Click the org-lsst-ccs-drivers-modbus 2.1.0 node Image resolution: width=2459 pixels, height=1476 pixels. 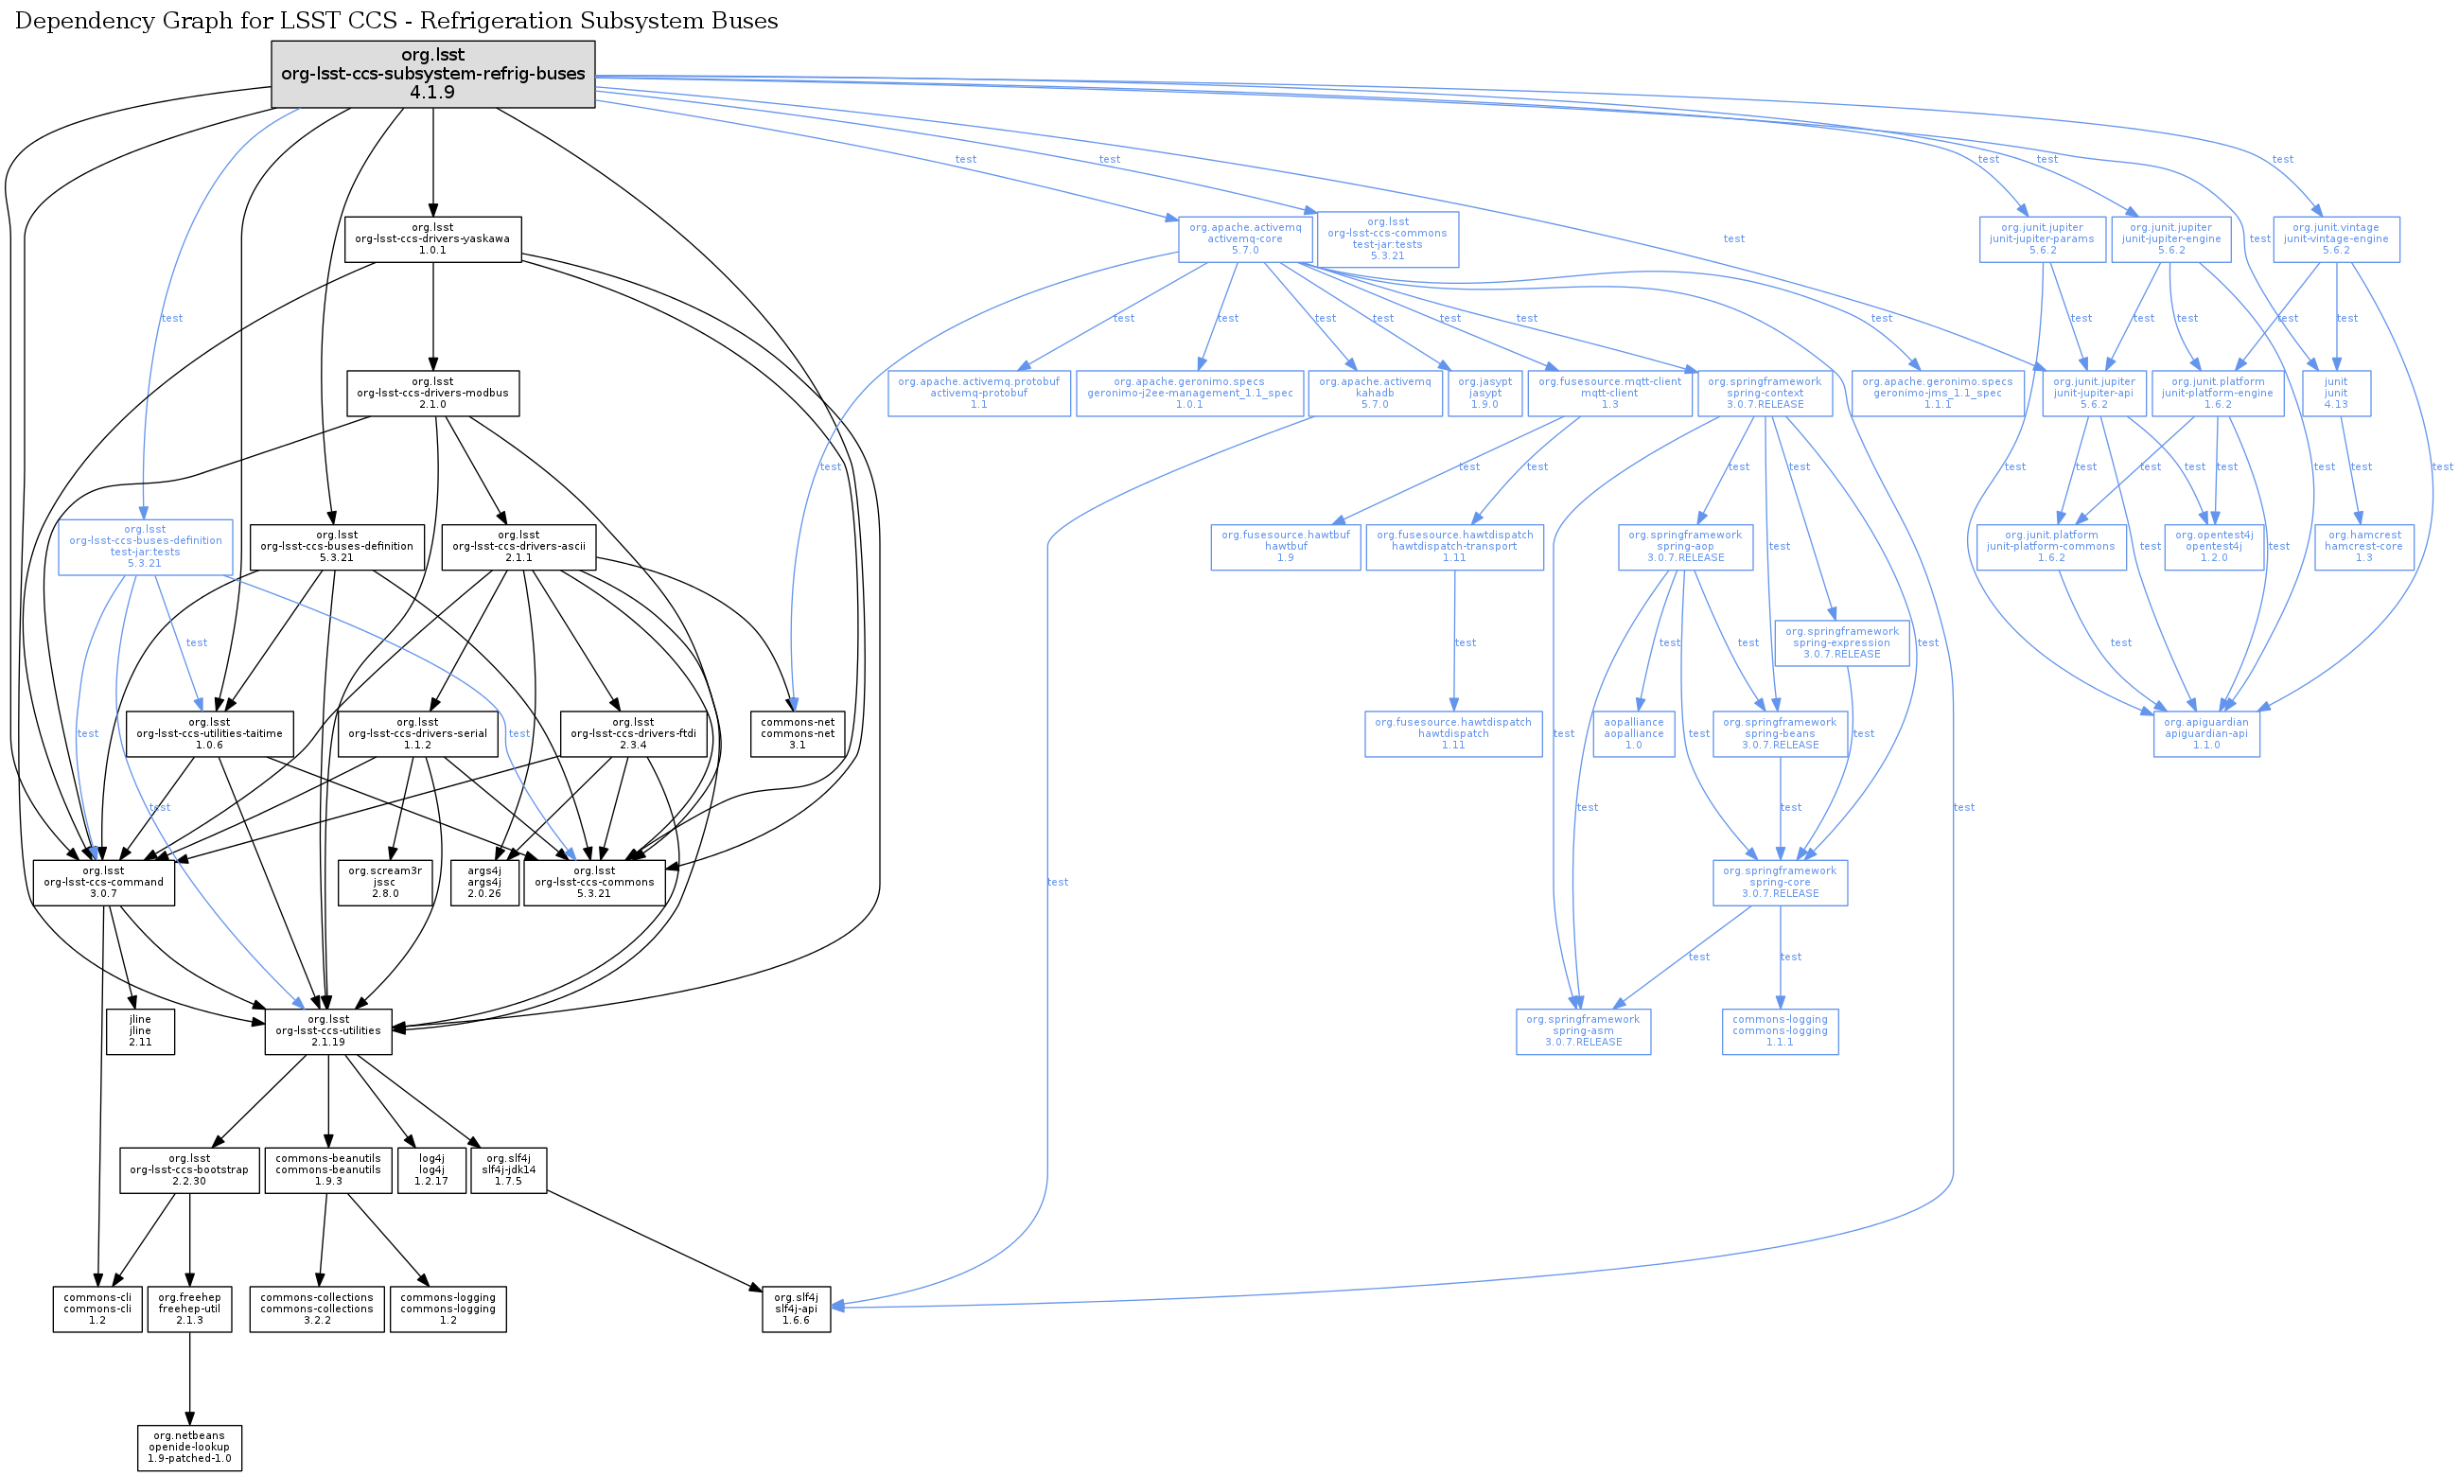pyautogui.click(x=432, y=393)
